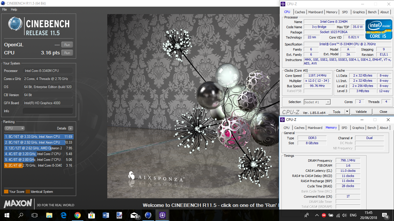Click the Info input field
Viewport: 394px width, 221px height.
(48, 111)
